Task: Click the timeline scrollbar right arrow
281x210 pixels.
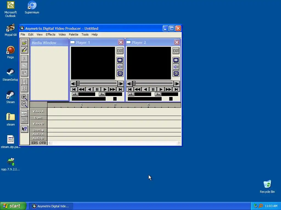Action: [179, 143]
